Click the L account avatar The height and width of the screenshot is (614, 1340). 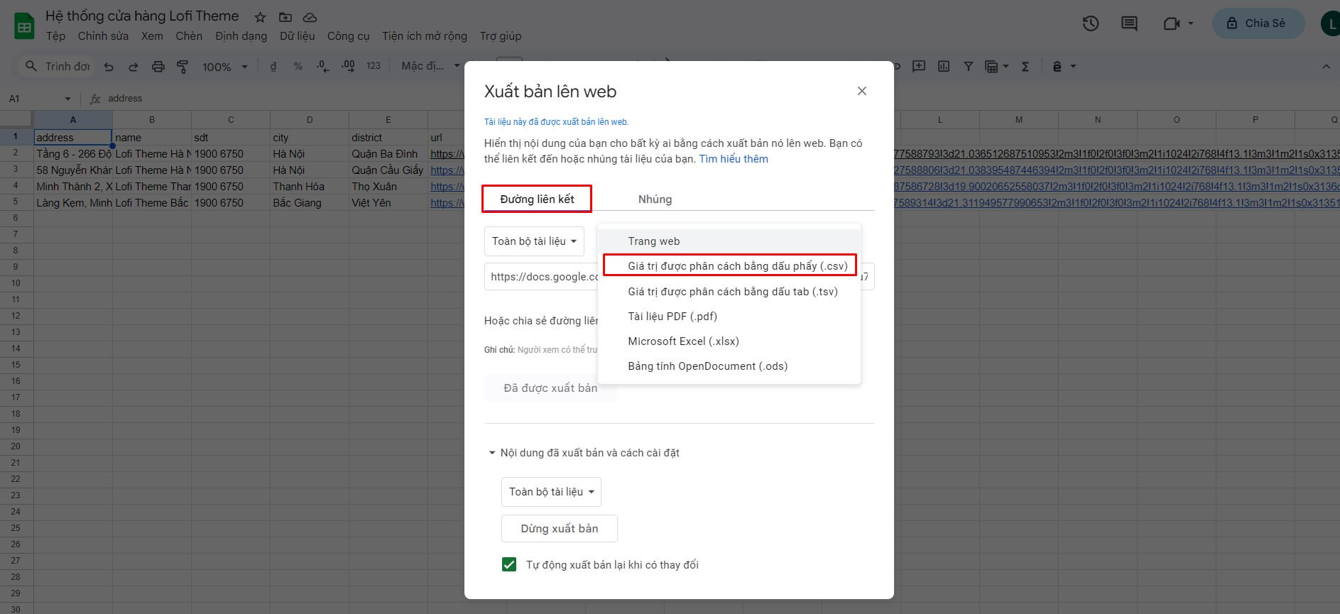[x=1330, y=23]
